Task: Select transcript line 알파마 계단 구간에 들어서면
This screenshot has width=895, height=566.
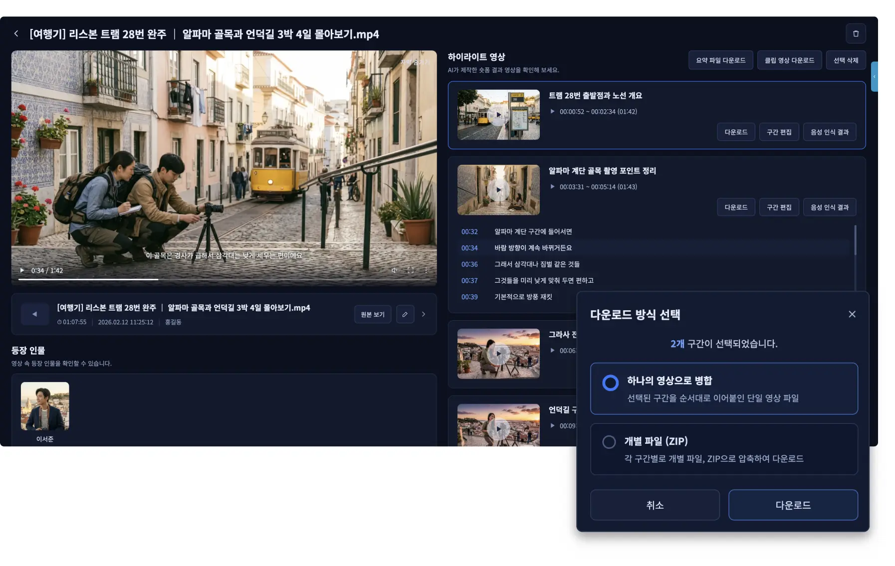Action: click(533, 231)
